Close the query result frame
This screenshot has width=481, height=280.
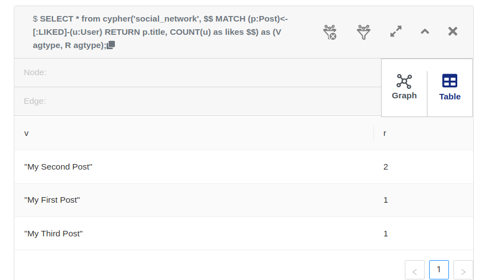[453, 31]
